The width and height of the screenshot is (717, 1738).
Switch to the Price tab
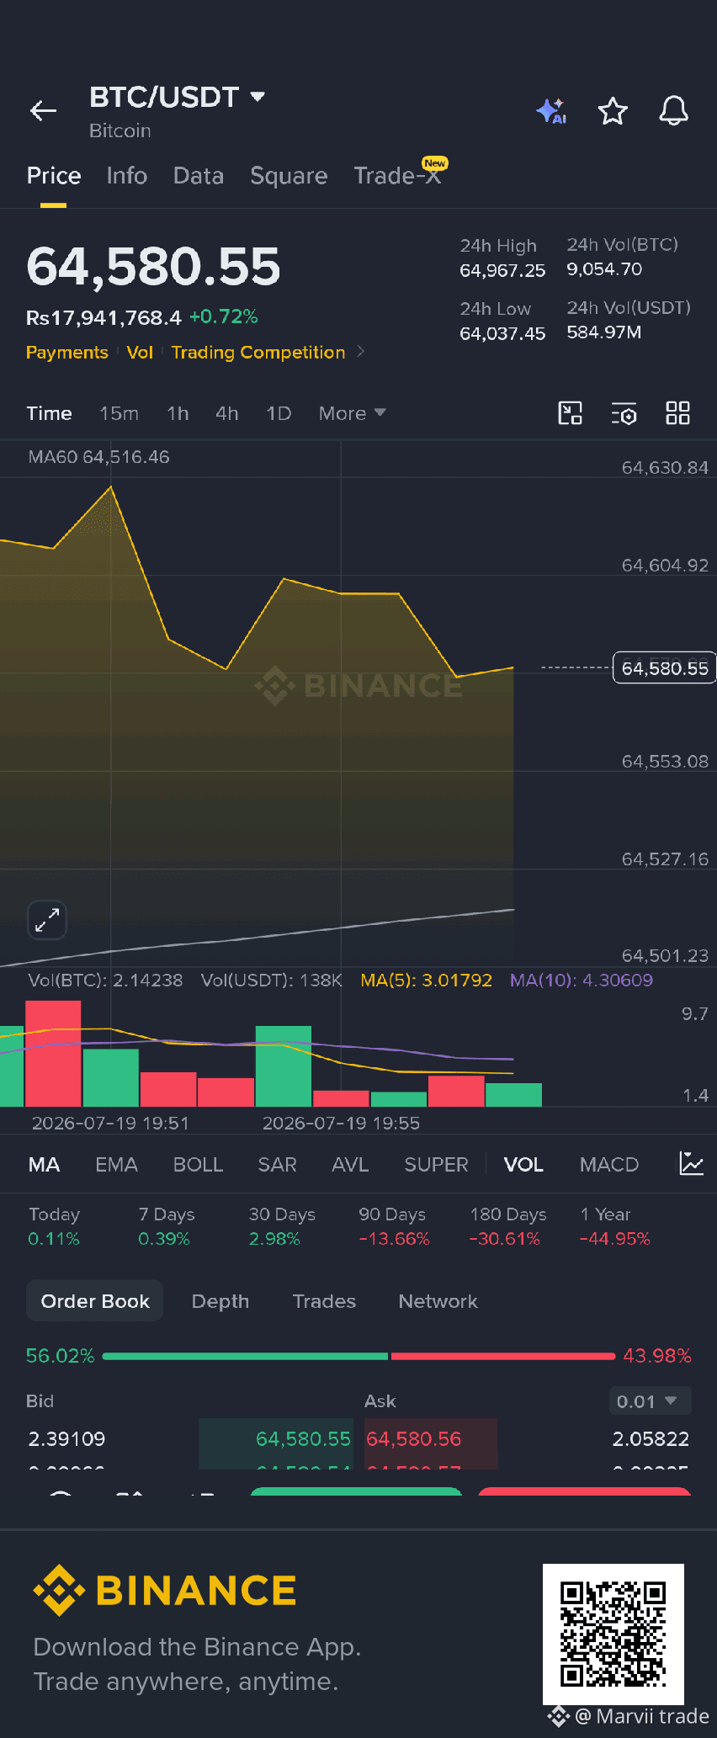coord(54,175)
